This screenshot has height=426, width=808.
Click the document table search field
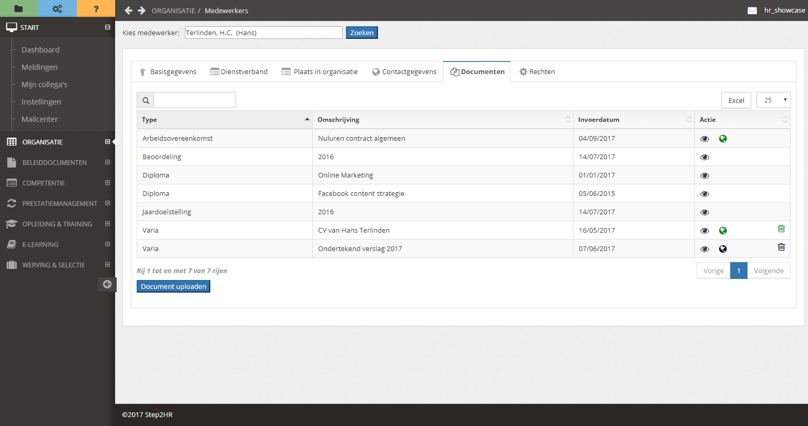pos(195,100)
